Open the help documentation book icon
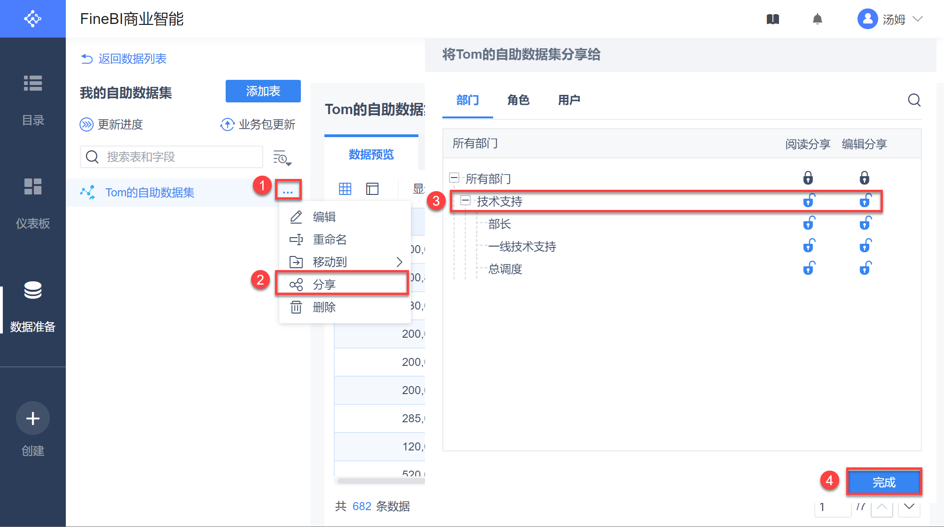 [773, 19]
